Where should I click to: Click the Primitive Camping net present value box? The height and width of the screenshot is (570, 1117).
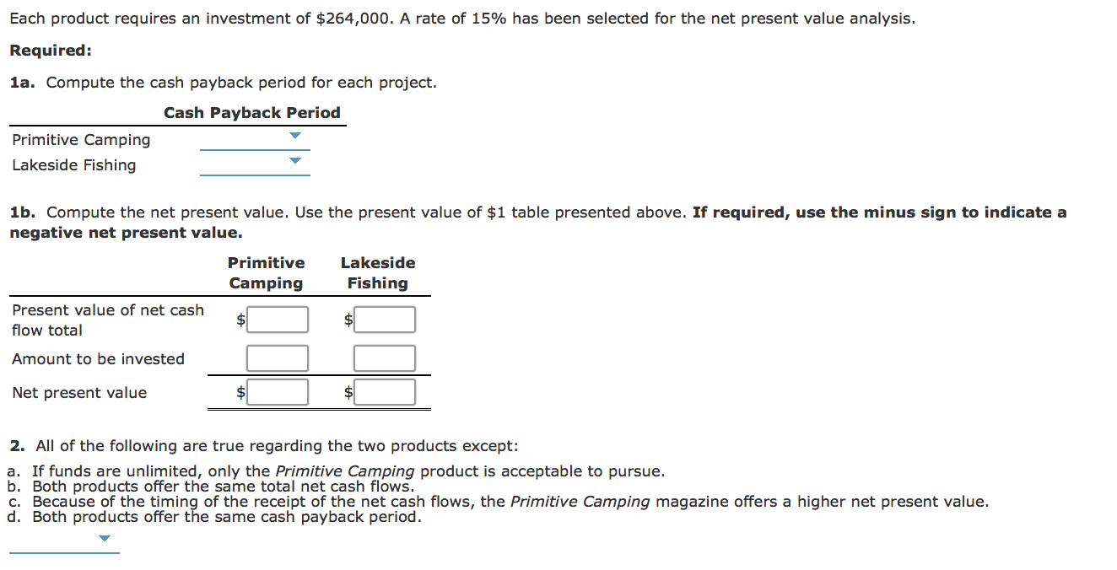(277, 391)
